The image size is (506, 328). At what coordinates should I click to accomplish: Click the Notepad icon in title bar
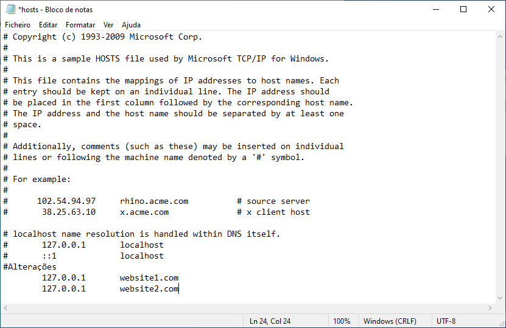point(9,9)
